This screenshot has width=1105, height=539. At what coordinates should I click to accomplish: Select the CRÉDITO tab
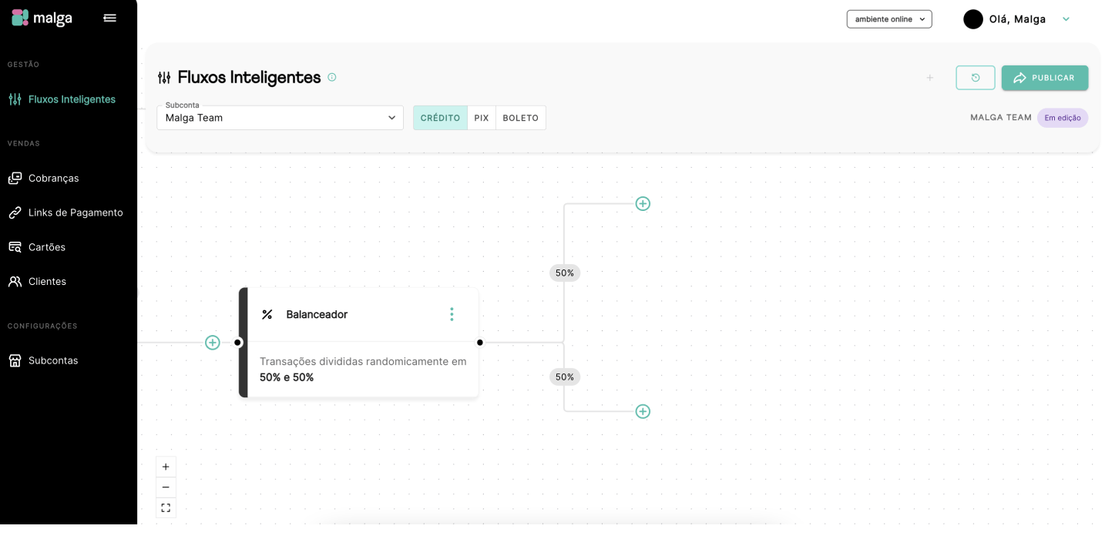(x=440, y=118)
